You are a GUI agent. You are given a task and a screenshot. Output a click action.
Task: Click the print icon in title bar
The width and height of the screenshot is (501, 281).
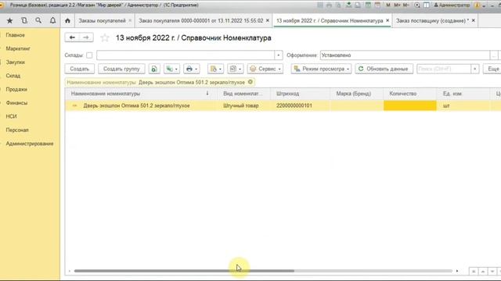coord(329,5)
